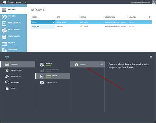This screenshot has width=156, height=123.
Task: Go to SQL DATABASES section
Action: pos(14,37)
